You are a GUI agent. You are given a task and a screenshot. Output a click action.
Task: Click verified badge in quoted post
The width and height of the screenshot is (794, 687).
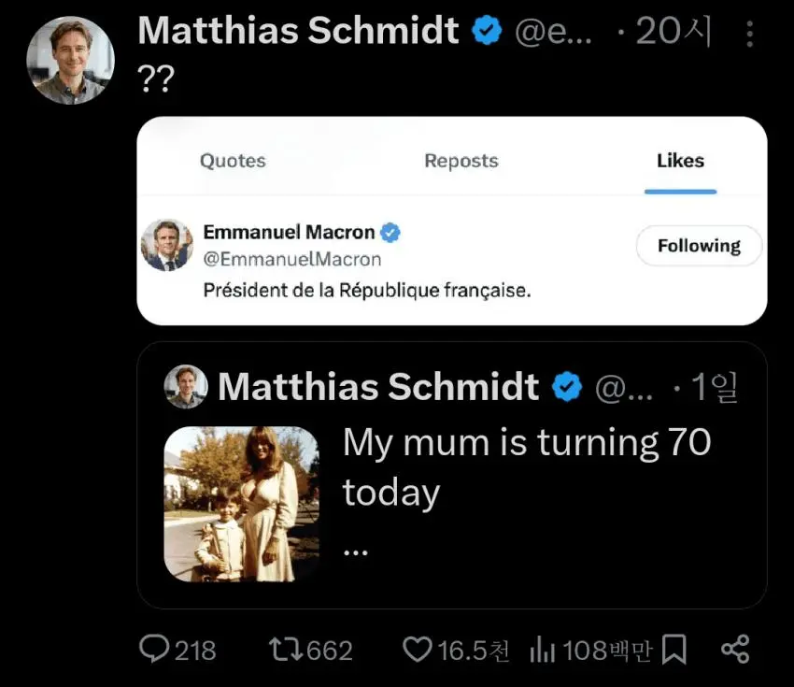(x=567, y=386)
